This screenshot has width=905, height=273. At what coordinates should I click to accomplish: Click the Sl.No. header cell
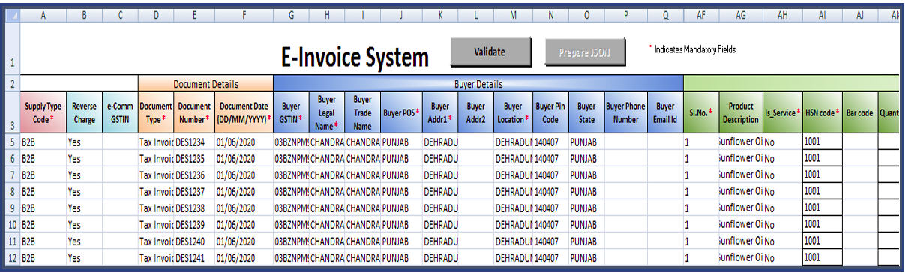coord(700,112)
